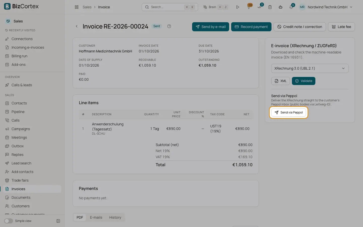Click the clipboard checklist icon in the top bar
The image size is (363, 227).
tap(270, 7)
